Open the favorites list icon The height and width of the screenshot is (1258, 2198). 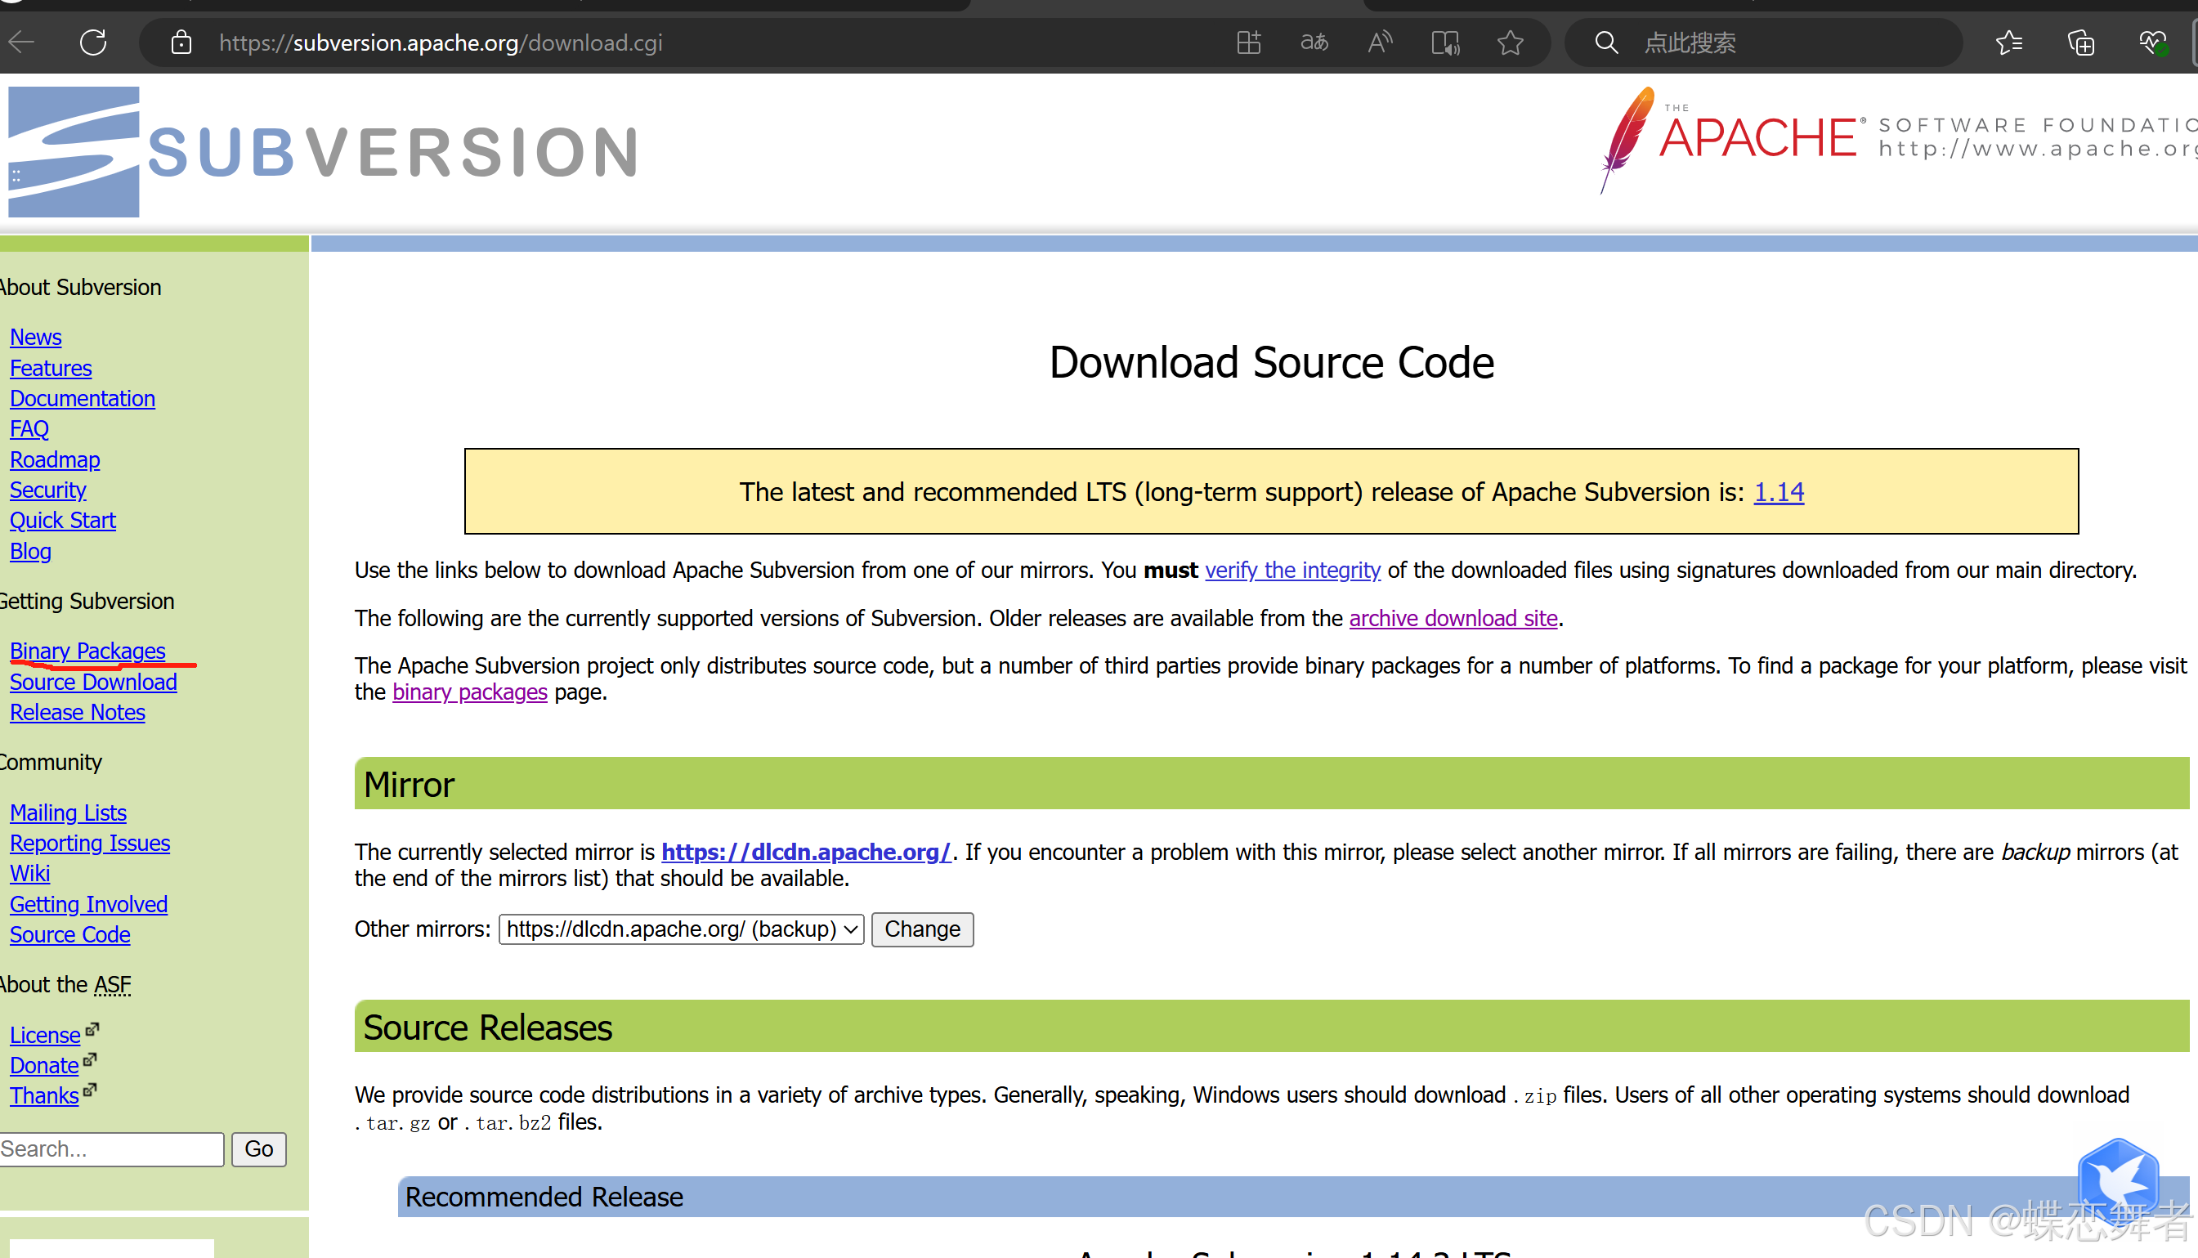point(2009,43)
